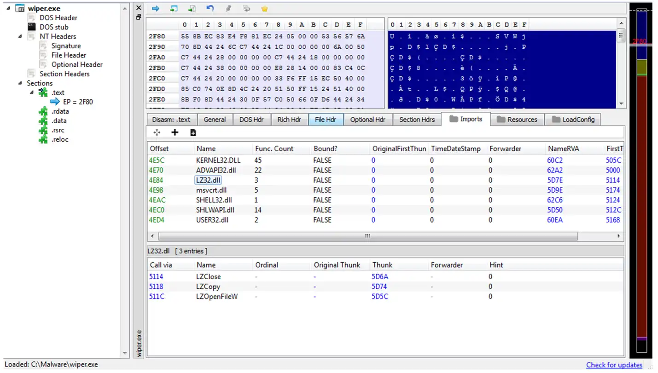658x373 pixels.
Task: Click the yellow star favorites icon
Action: click(x=264, y=8)
